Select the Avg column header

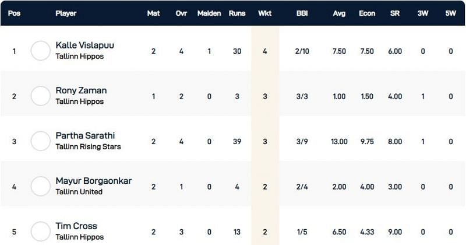click(340, 13)
